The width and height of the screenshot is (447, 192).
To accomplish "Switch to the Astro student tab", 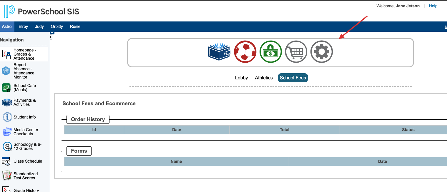I will point(7,26).
